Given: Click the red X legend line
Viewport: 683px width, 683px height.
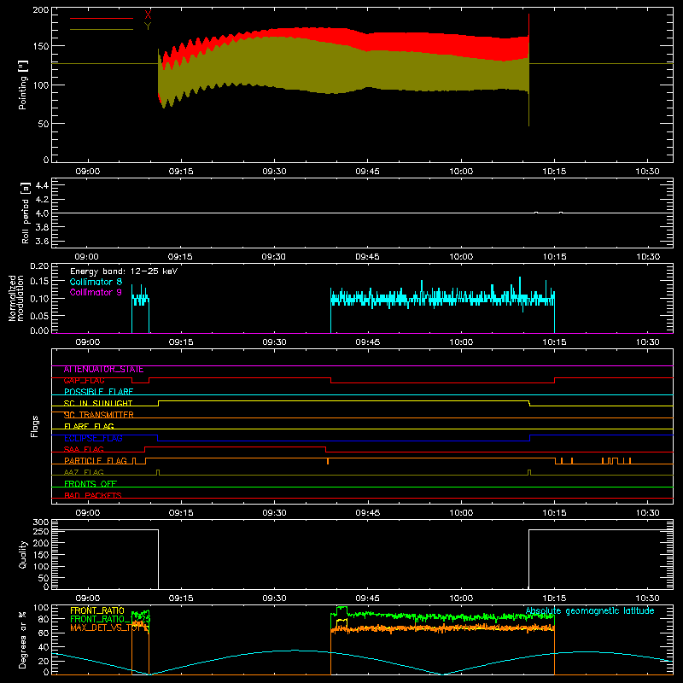Looking at the screenshot, I should click(102, 18).
